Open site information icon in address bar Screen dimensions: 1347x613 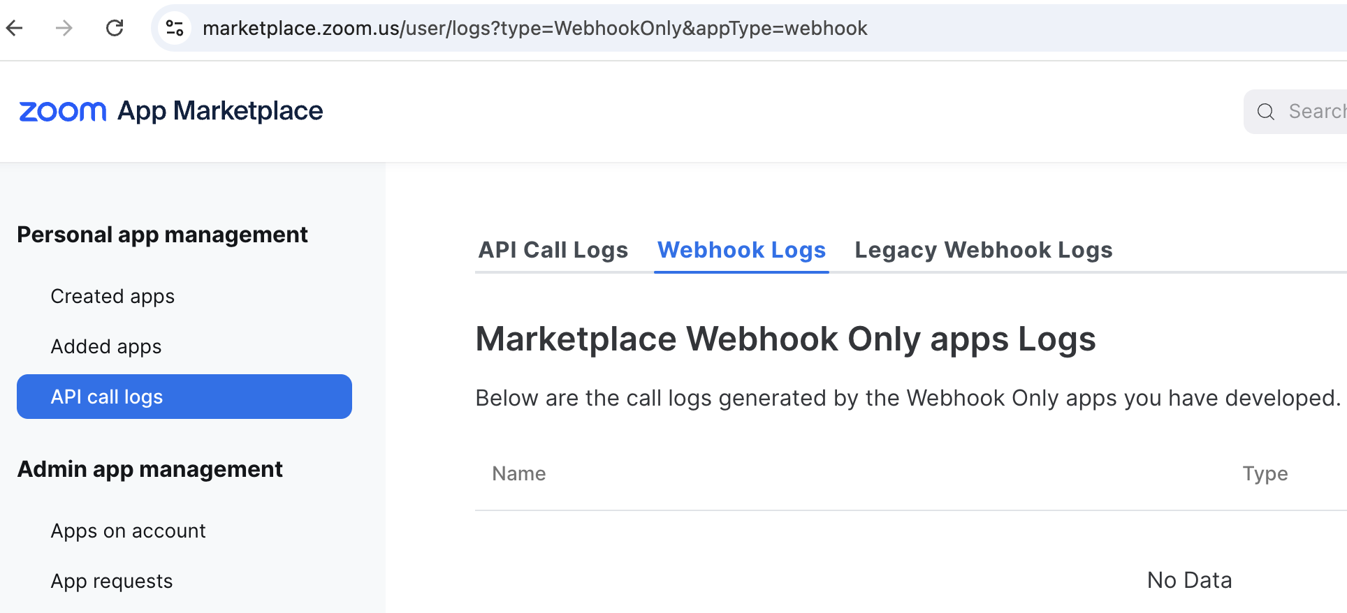click(x=174, y=28)
